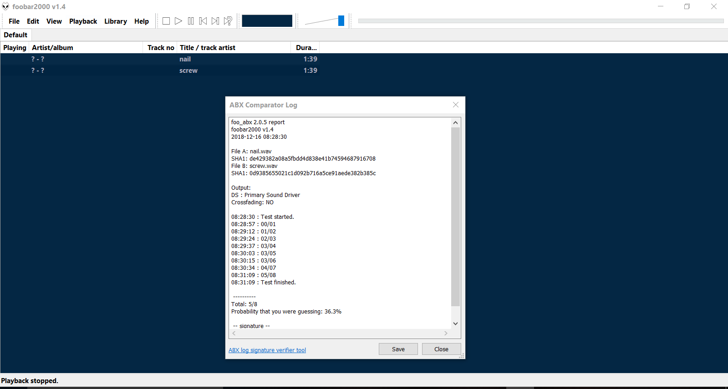This screenshot has height=389, width=728.
Task: Sort by Title / track artist header
Action: pyautogui.click(x=234, y=48)
